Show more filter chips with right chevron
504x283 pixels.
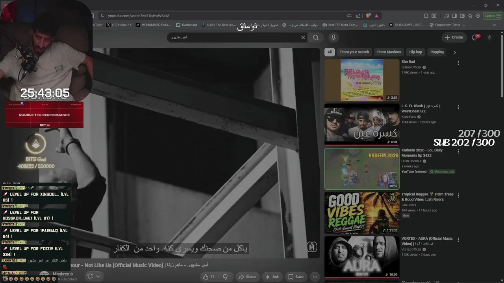tap(454, 52)
